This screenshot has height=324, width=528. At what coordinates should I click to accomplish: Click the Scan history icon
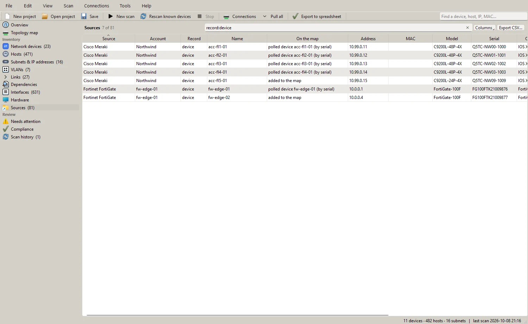pos(6,137)
